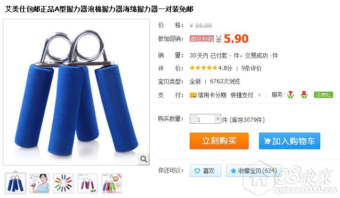Decrease purchase quantity with minus button
The width and height of the screenshot is (340, 198).
pyautogui.click(x=193, y=119)
